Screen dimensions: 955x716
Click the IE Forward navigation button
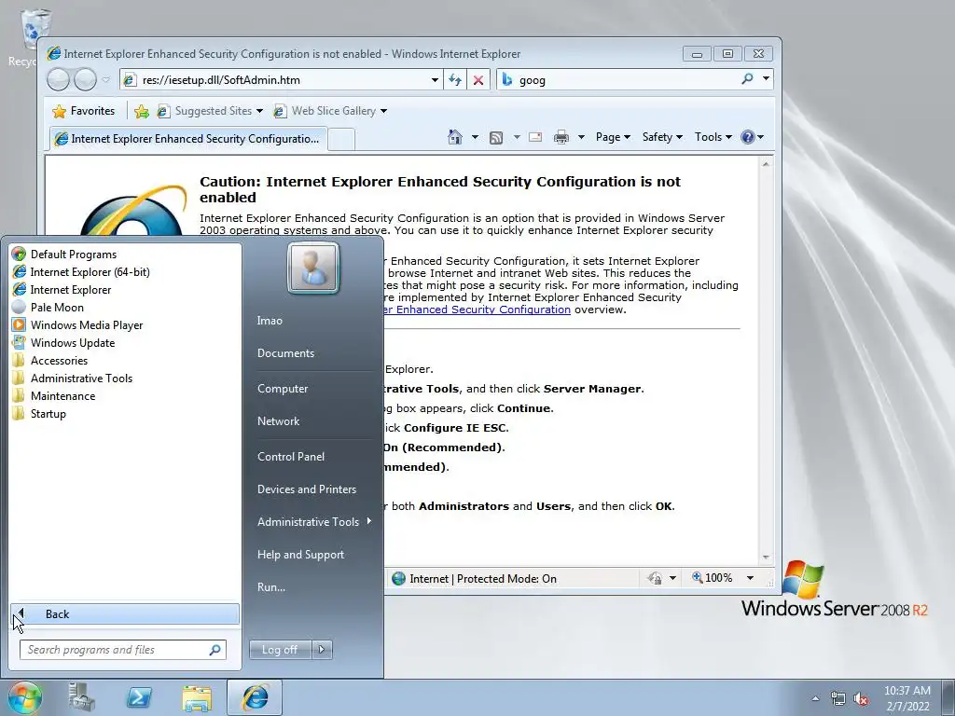tap(85, 80)
